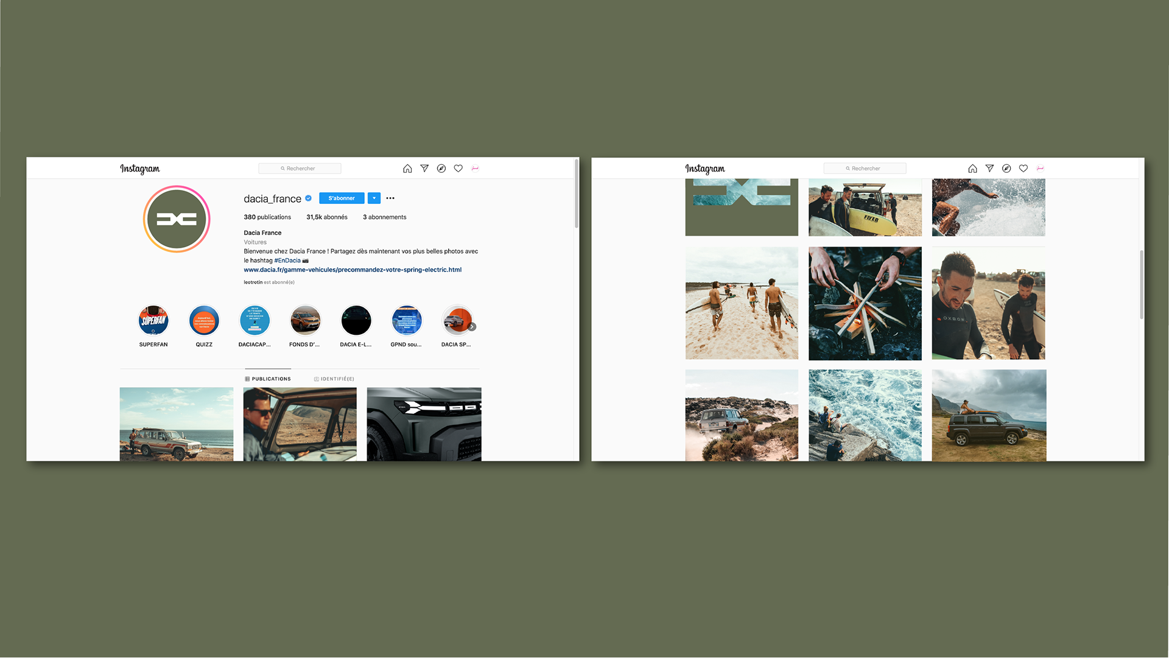Open the Explore compass icon in left window
Screen dimensions: 1169x658
441,169
